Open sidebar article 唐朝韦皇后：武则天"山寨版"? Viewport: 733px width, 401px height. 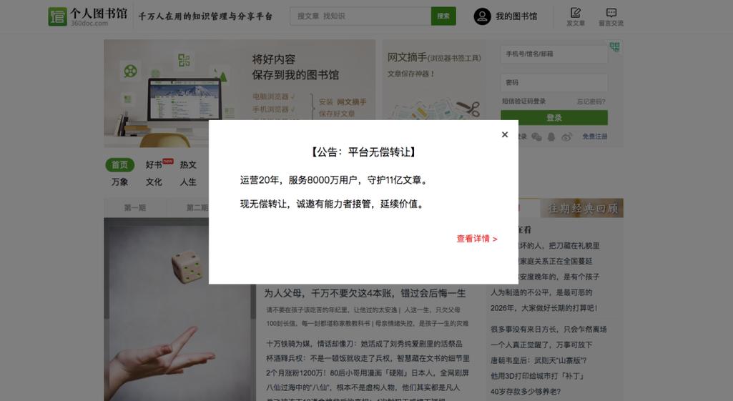click(538, 360)
